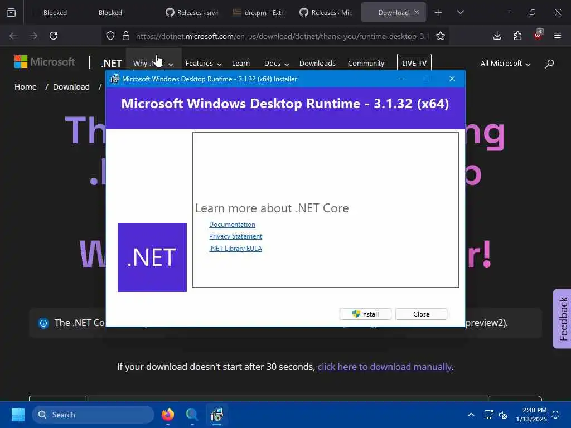571x428 pixels.
Task: Open the Windows Start menu
Action: point(18,415)
